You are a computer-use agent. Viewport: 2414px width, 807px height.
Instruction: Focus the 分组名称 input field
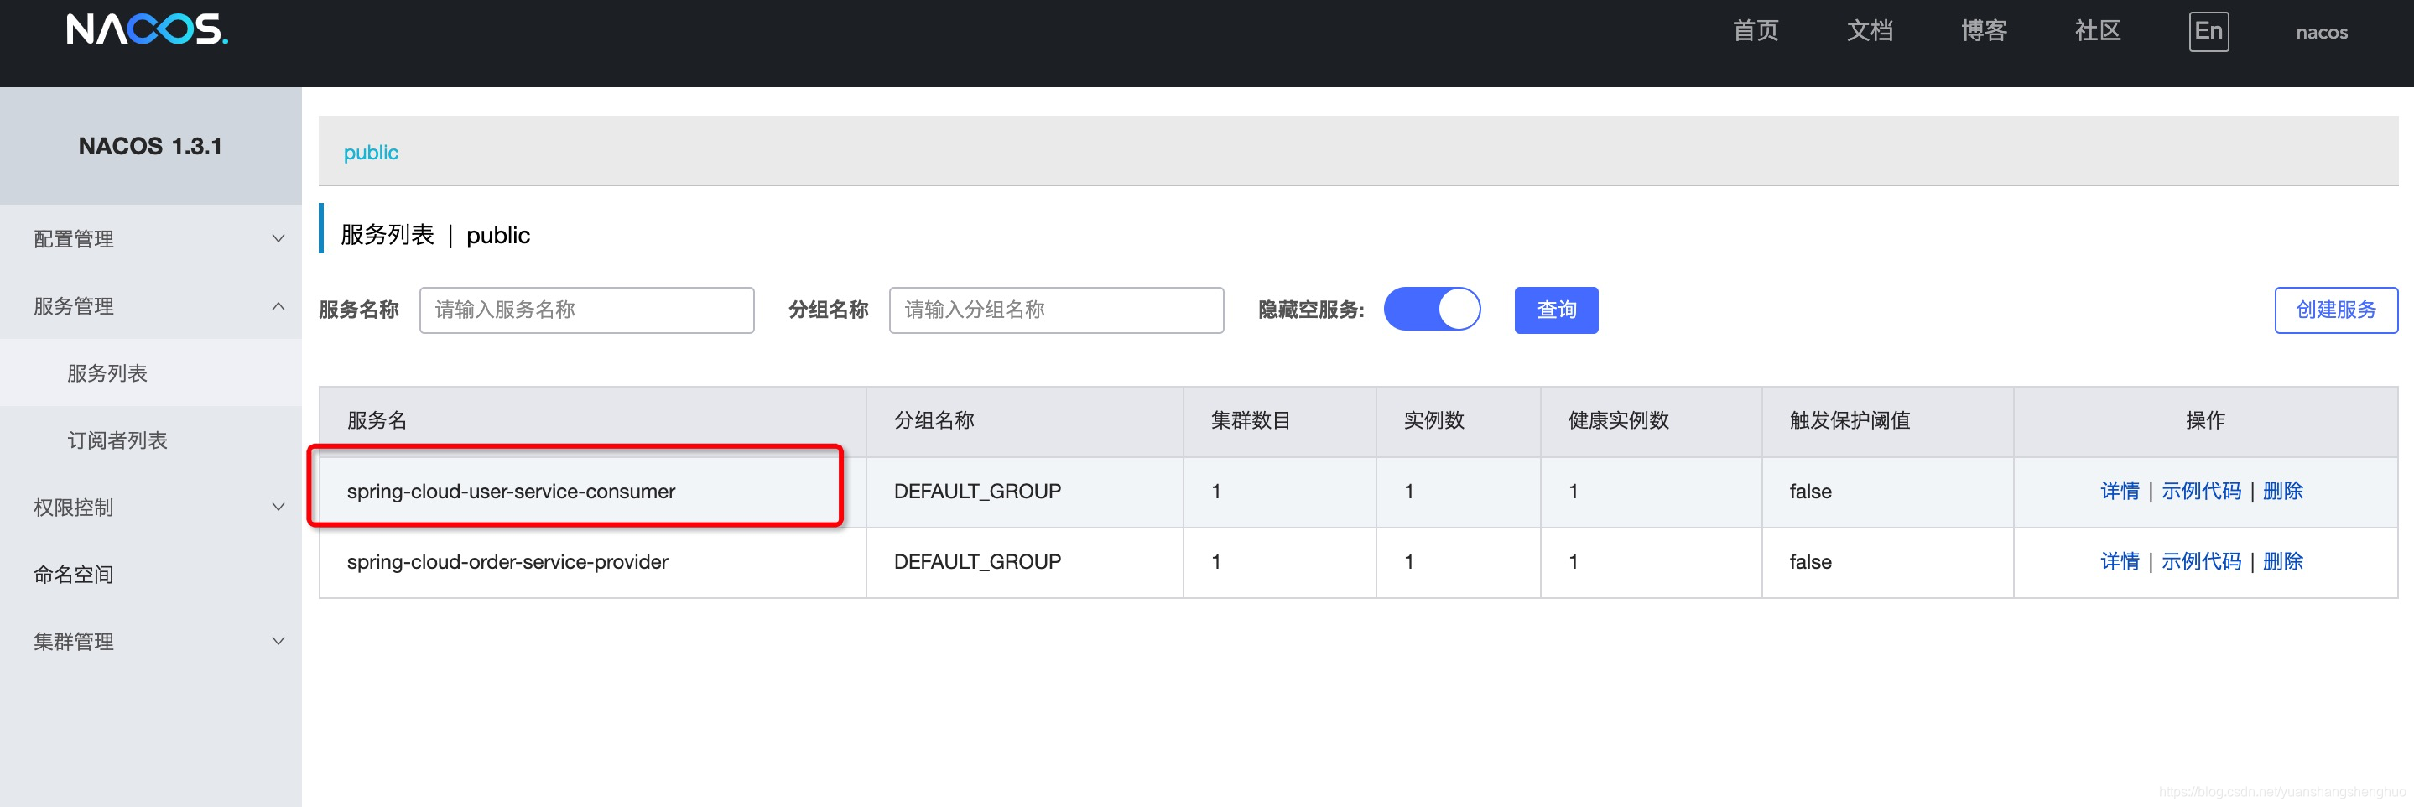click(1056, 310)
